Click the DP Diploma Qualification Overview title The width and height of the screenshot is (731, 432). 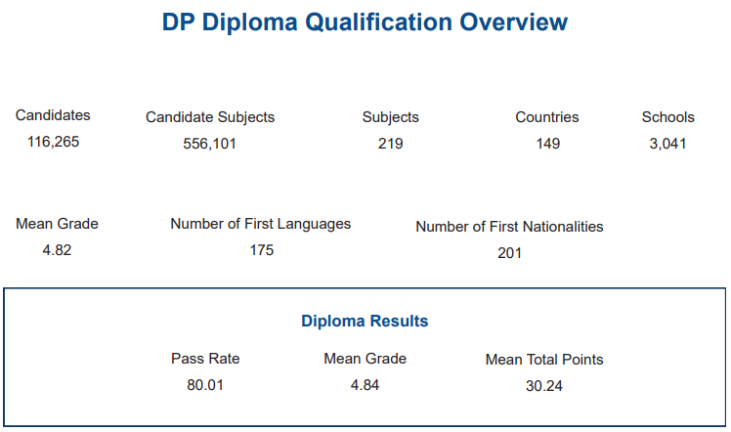pos(365,22)
